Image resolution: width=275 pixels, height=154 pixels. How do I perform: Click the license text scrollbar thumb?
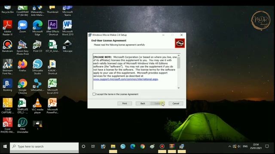[179, 62]
